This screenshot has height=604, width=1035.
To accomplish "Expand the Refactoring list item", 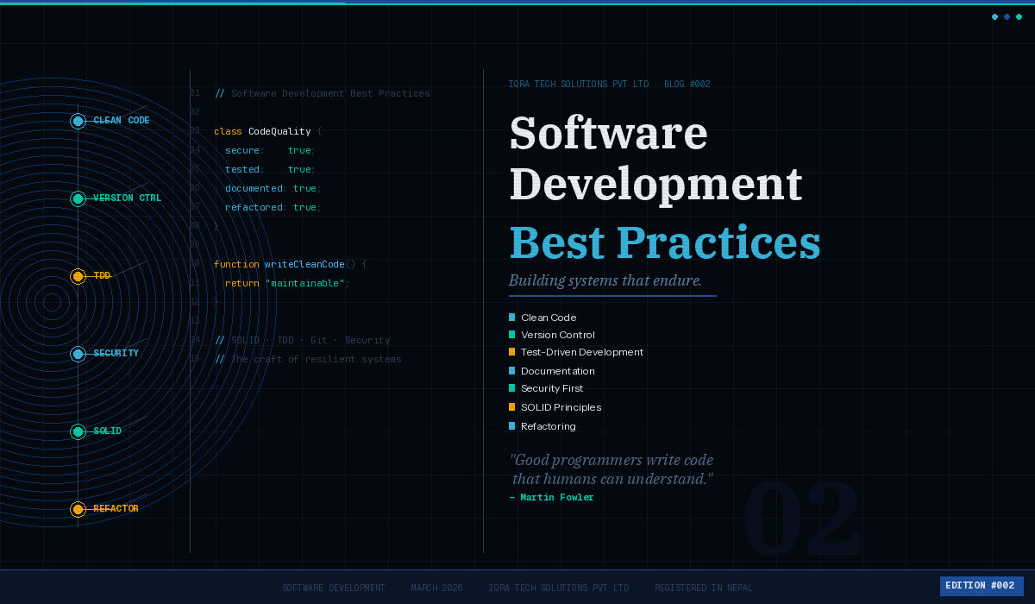I will [x=548, y=425].
